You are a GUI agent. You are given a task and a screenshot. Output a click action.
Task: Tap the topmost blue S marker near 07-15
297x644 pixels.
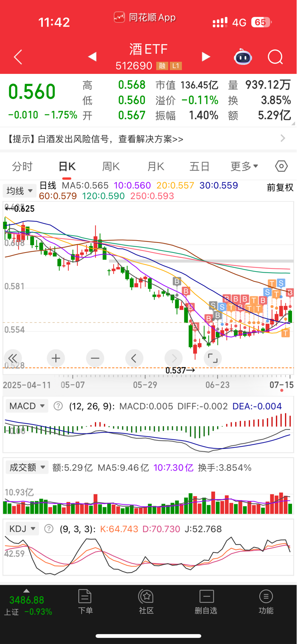(281, 283)
